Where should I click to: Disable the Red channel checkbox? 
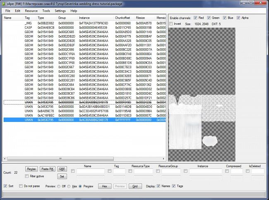pos(196,18)
